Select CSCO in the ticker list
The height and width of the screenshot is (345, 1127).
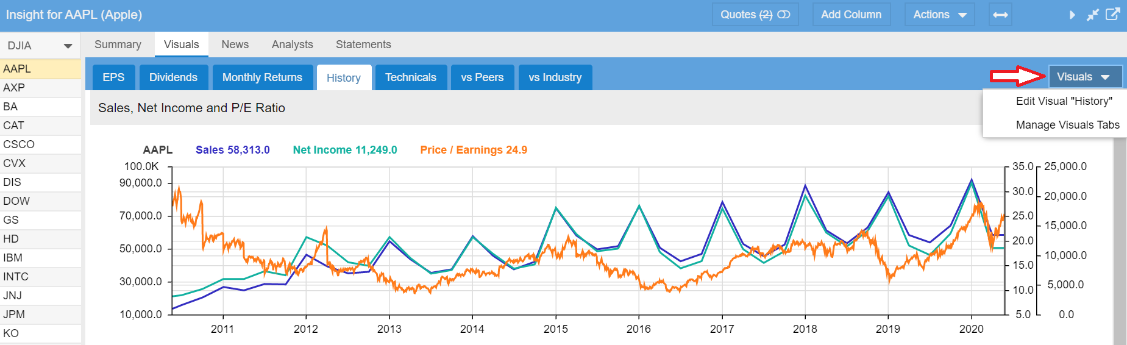(40, 144)
